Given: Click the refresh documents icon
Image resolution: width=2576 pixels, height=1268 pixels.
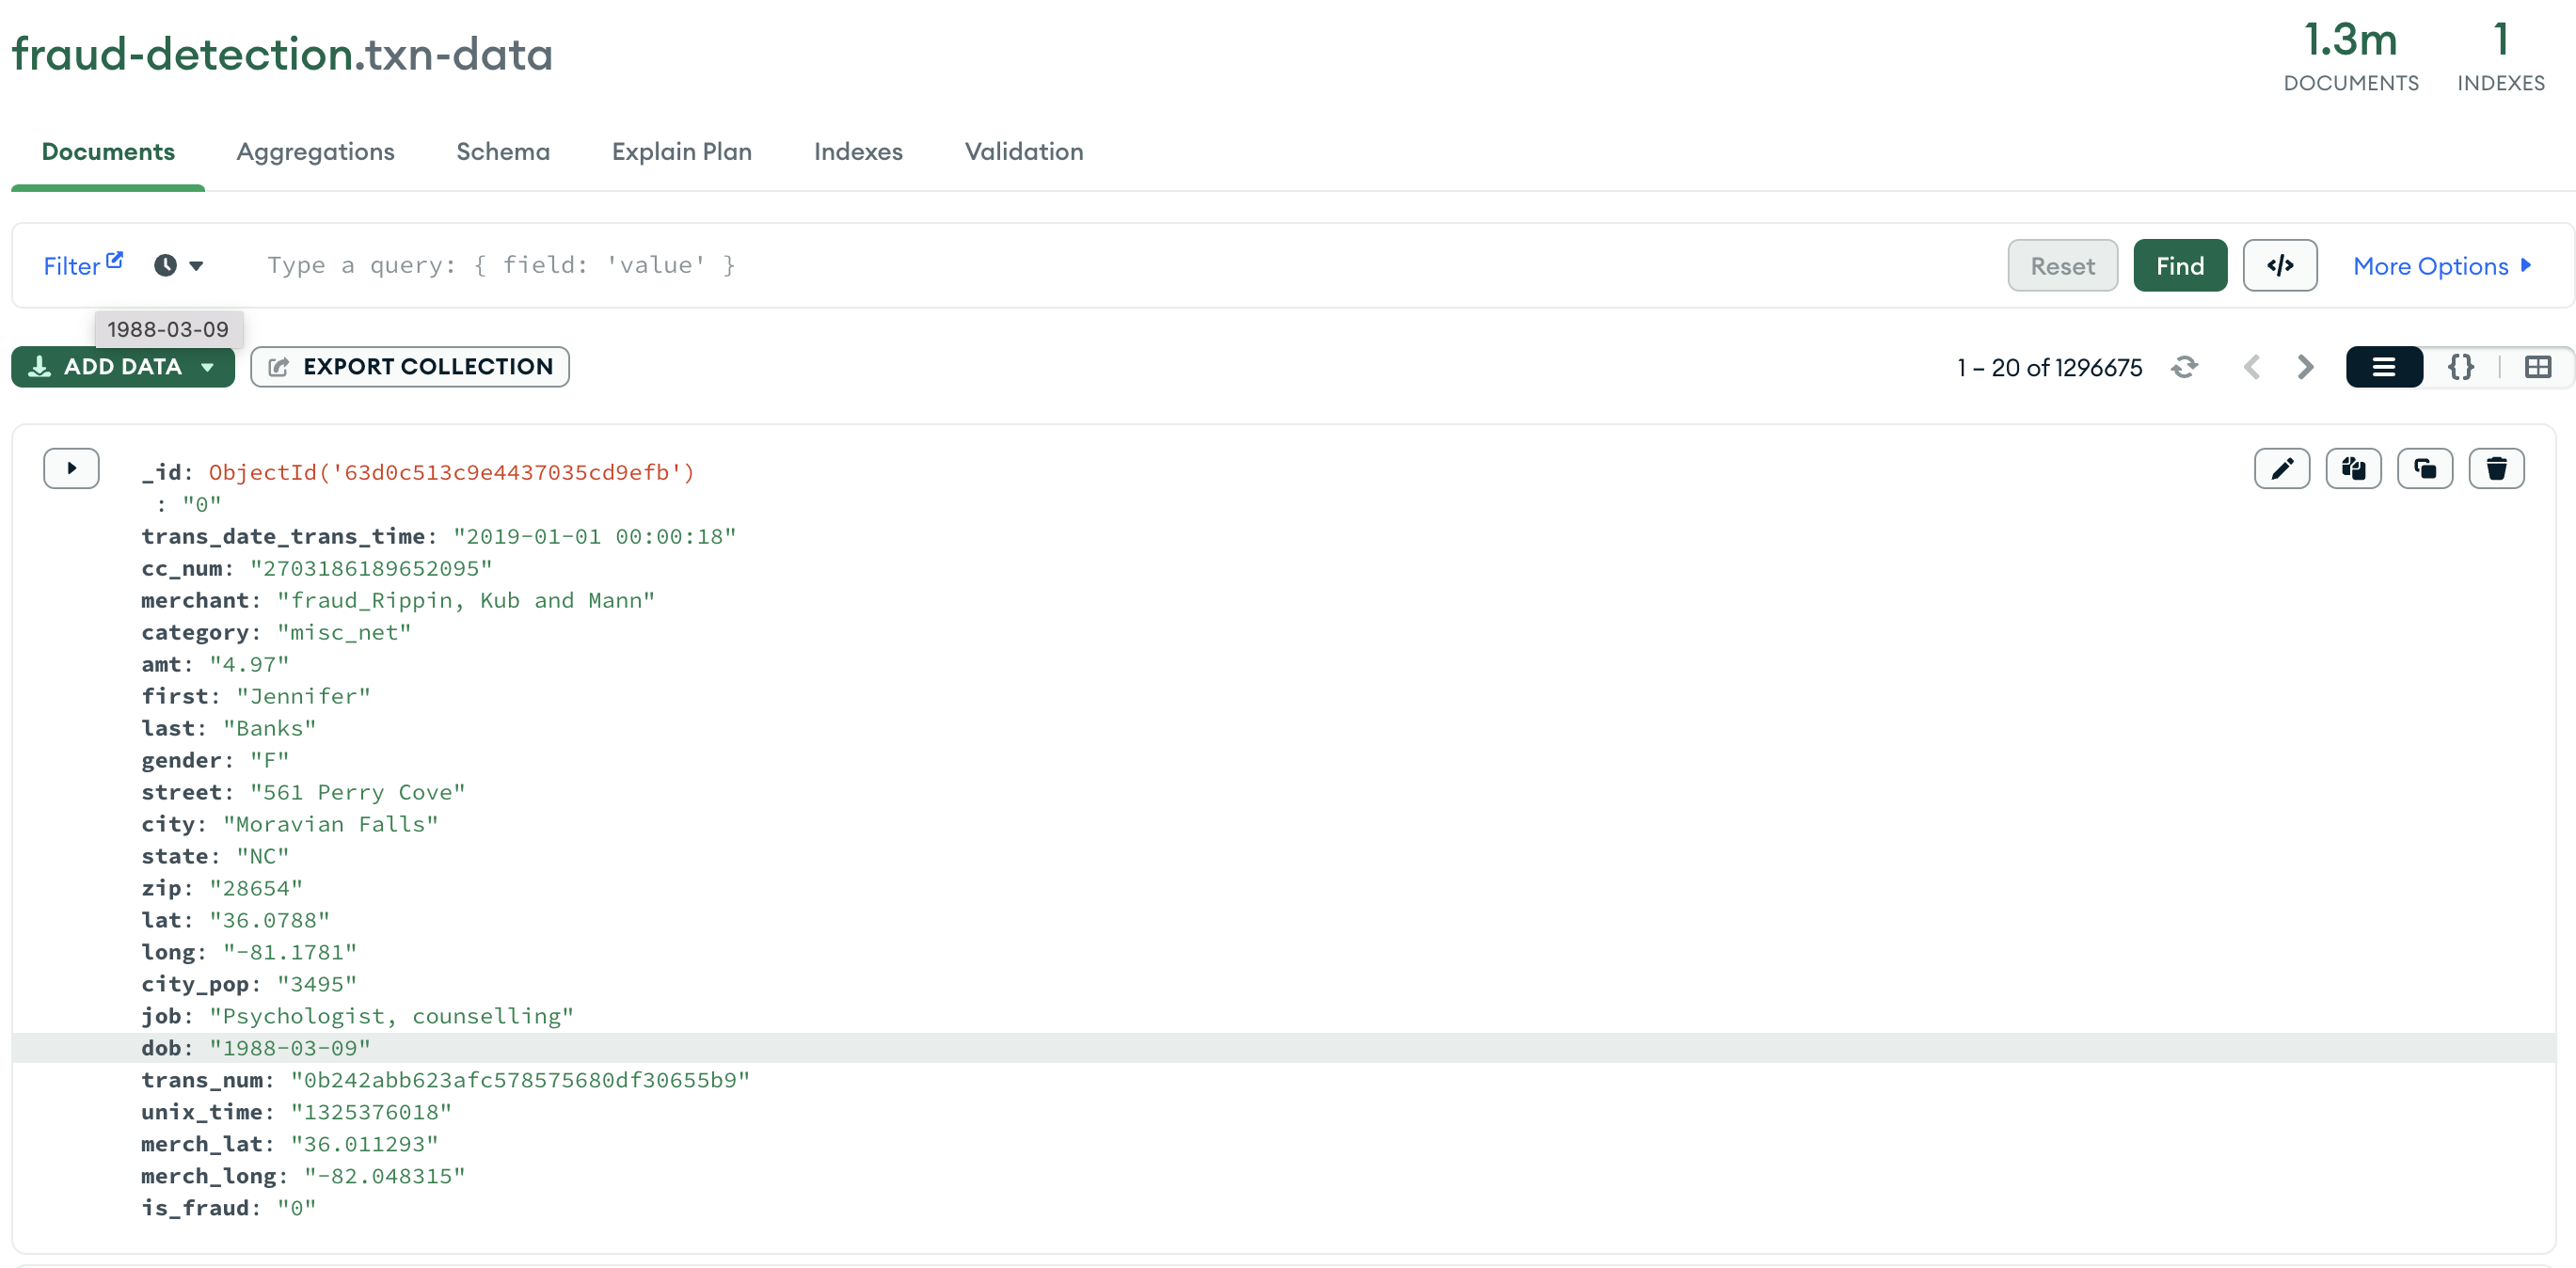Looking at the screenshot, I should pos(2184,367).
